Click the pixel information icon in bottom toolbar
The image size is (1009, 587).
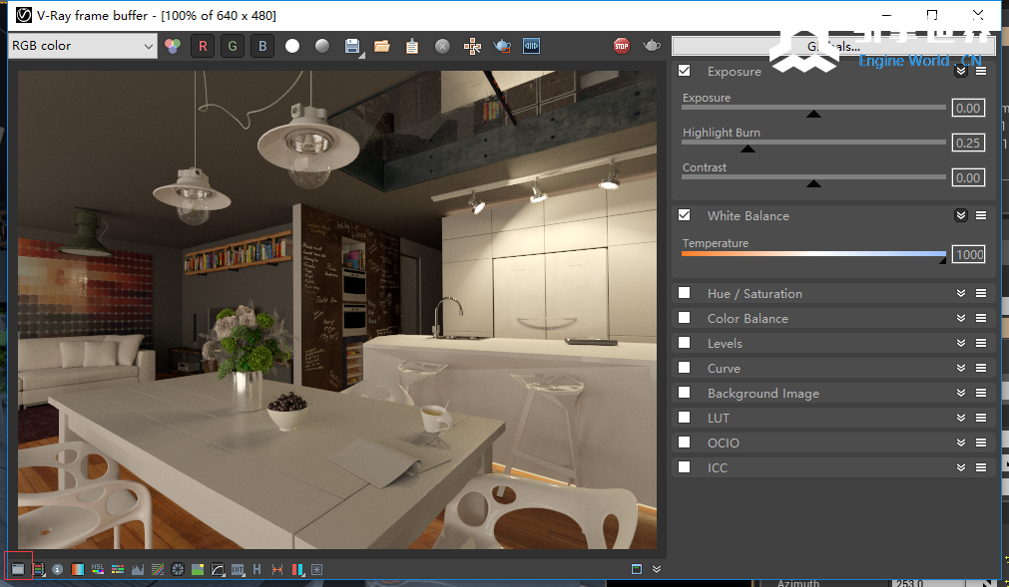(58, 569)
